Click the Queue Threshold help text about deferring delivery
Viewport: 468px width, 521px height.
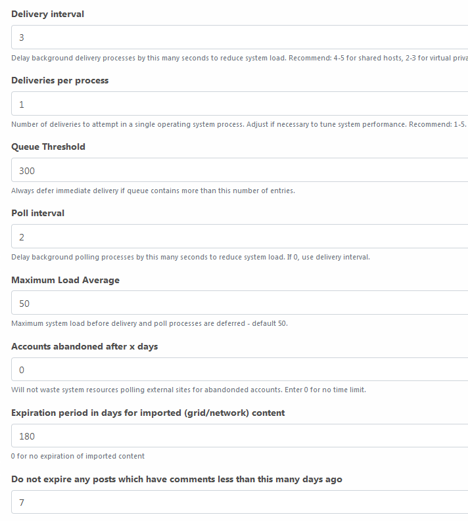[x=153, y=191]
